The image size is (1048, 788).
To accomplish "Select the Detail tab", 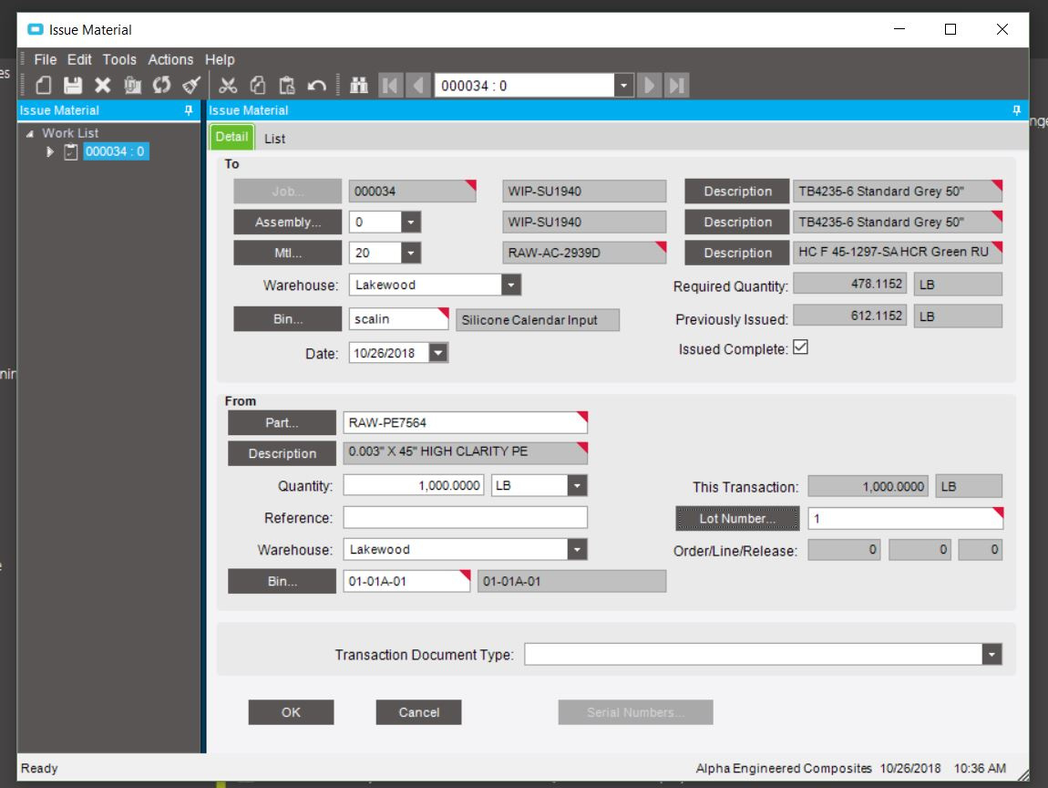I will (x=231, y=137).
